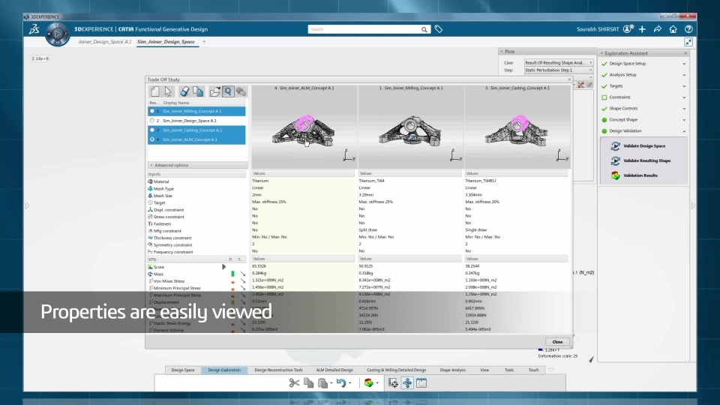Switch to Casting & Milling Detailed Design tab
720x405 pixels.
(396, 370)
